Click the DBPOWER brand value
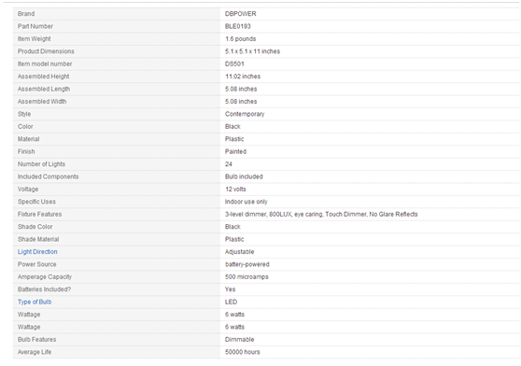The width and height of the screenshot is (521, 366). coord(241,14)
